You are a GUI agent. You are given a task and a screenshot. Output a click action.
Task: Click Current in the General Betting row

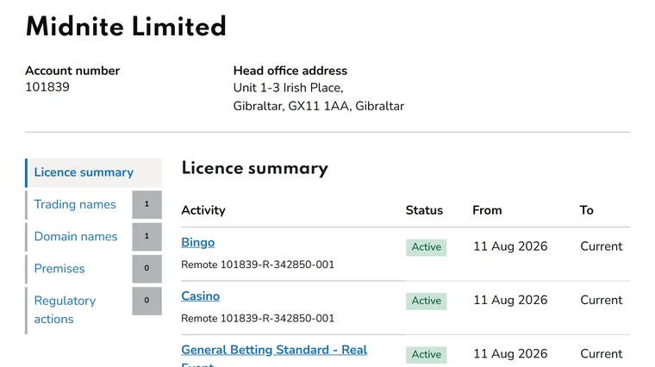tap(602, 354)
